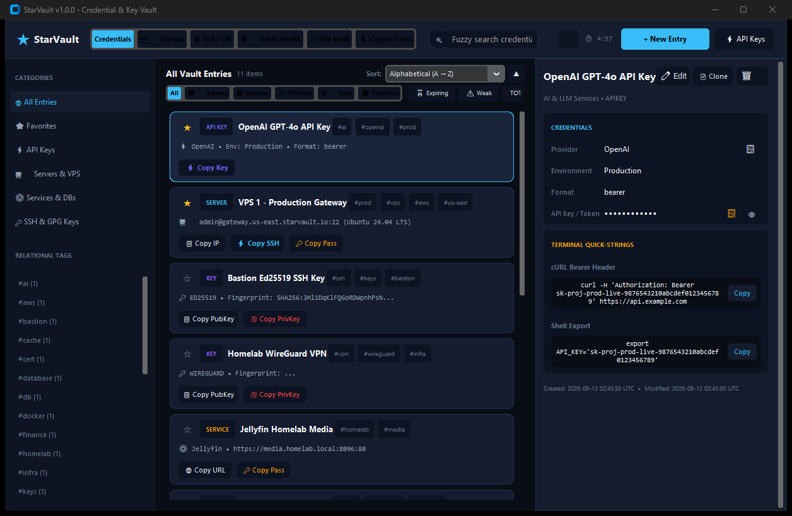The height and width of the screenshot is (516, 792).
Task: Click Copy IP on VPS 1 entry
Action: pyautogui.click(x=202, y=243)
